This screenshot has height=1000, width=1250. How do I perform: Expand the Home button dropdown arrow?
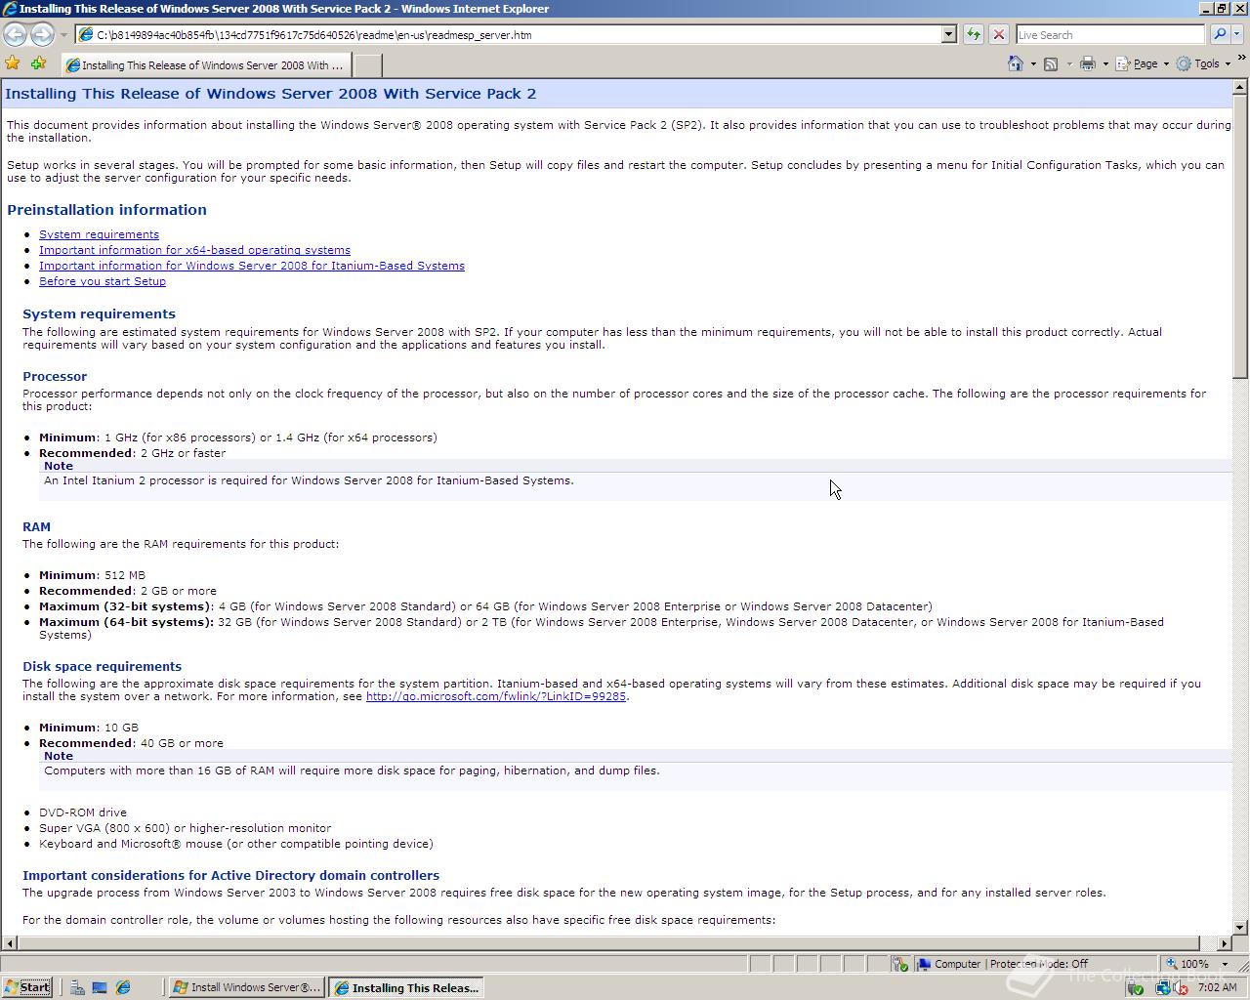(1033, 64)
